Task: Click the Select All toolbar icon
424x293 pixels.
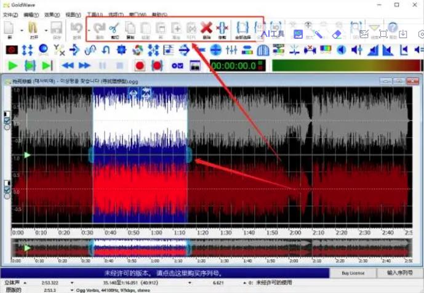Action: click(242, 28)
